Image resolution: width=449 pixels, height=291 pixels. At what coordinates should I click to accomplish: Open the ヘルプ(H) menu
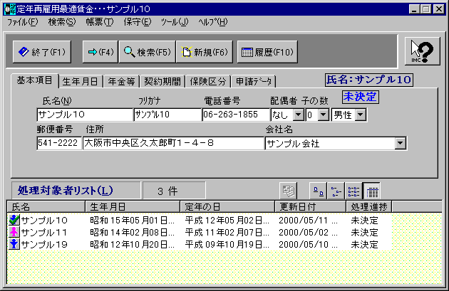[213, 22]
